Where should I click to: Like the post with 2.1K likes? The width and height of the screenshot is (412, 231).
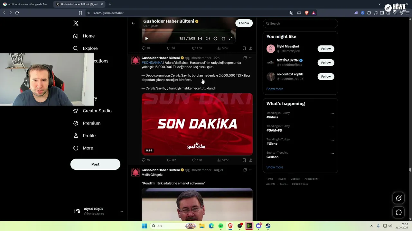[197, 160]
